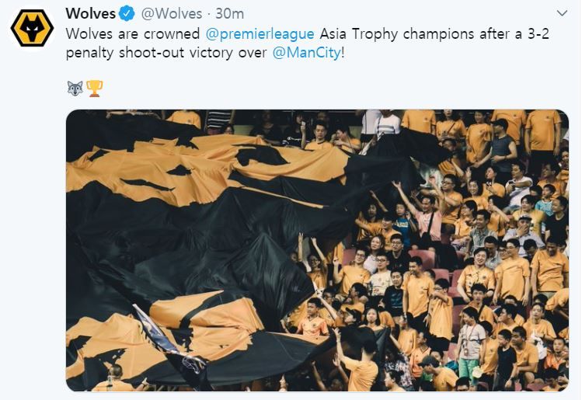
Task: Open the 30m timestamp link
Action: 229,14
